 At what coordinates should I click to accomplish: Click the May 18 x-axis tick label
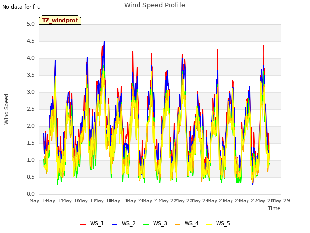(103, 200)
